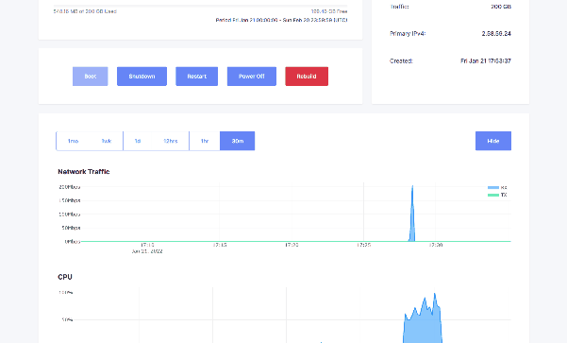Select the active 30m range tab
Viewport: 567px width, 343px height.
pos(237,141)
